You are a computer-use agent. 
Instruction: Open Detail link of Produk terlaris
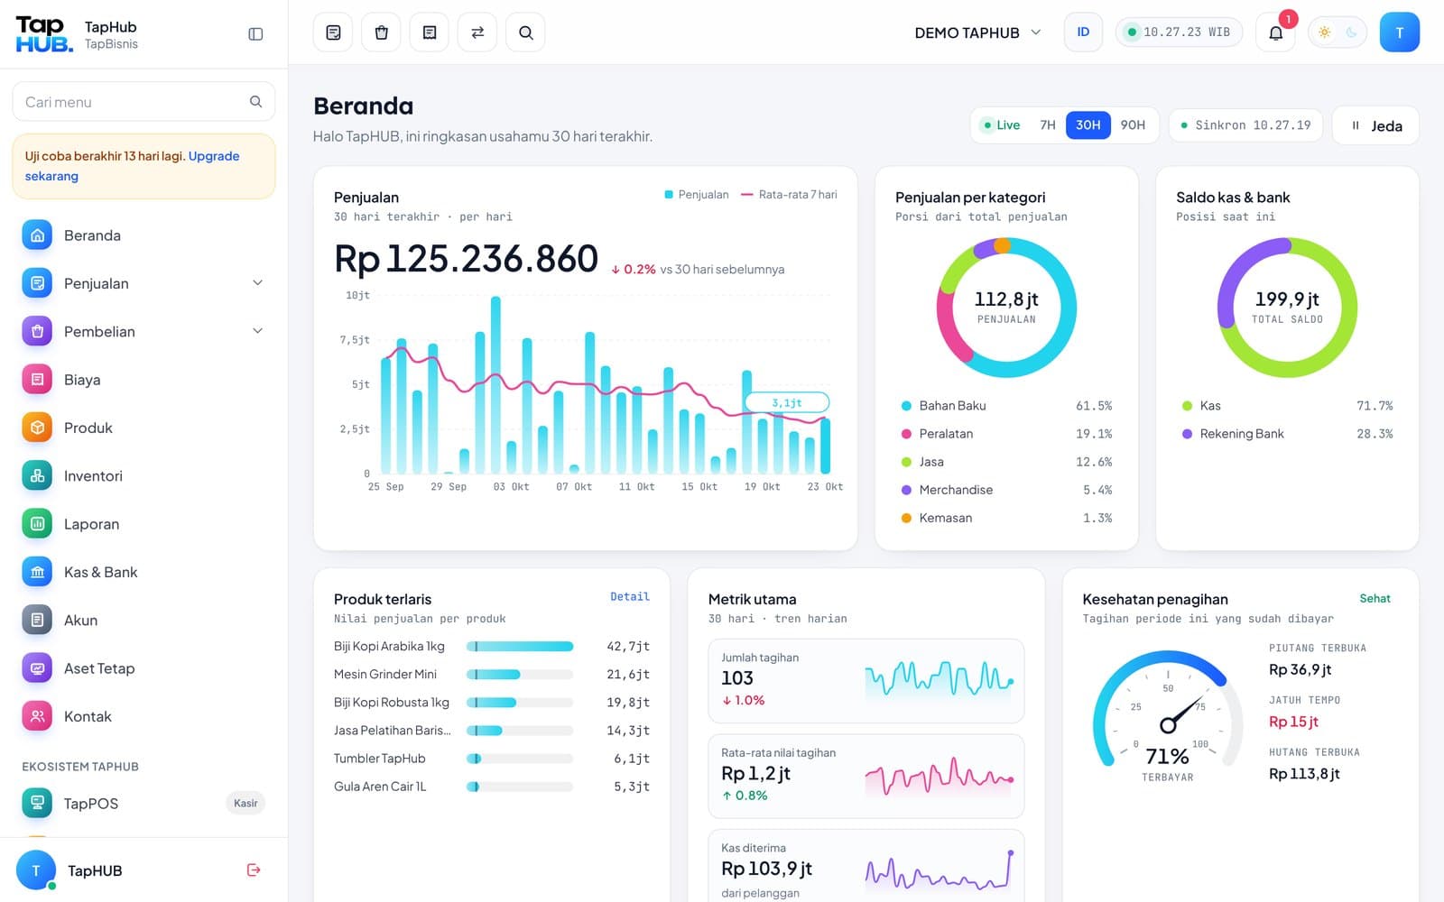(630, 597)
